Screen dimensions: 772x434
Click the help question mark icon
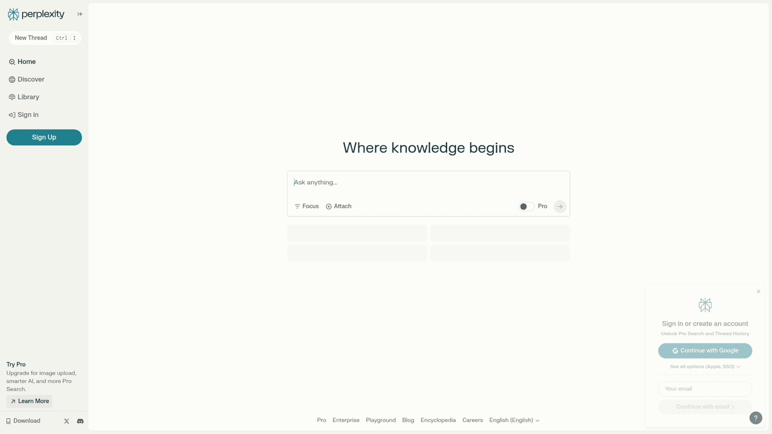click(756, 418)
